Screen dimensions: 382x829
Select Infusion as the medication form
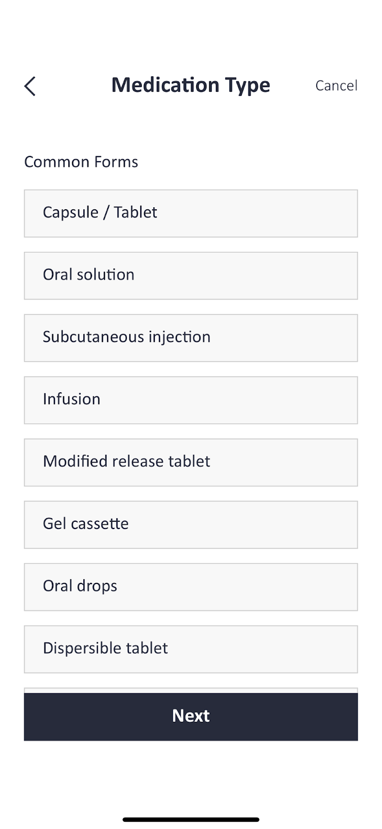pyautogui.click(x=191, y=400)
